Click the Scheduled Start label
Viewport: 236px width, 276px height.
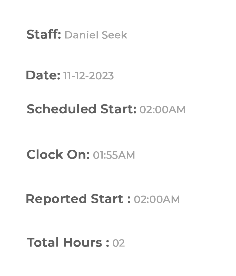click(x=82, y=109)
